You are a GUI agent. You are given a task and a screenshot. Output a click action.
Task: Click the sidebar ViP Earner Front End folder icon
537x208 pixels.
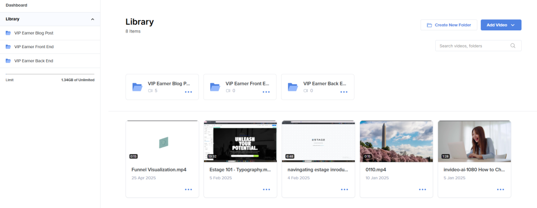click(x=8, y=47)
